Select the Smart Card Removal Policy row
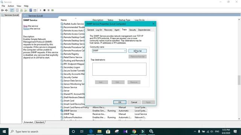The image size is (241, 135). point(104,107)
